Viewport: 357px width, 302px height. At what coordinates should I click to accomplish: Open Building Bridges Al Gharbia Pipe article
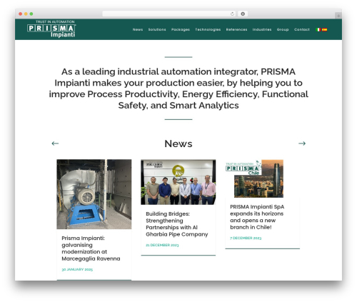[x=177, y=224]
